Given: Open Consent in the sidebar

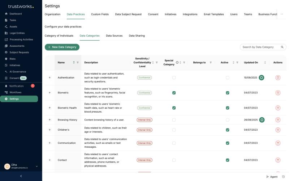Looking at the screenshot, I should click(x=14, y=78).
